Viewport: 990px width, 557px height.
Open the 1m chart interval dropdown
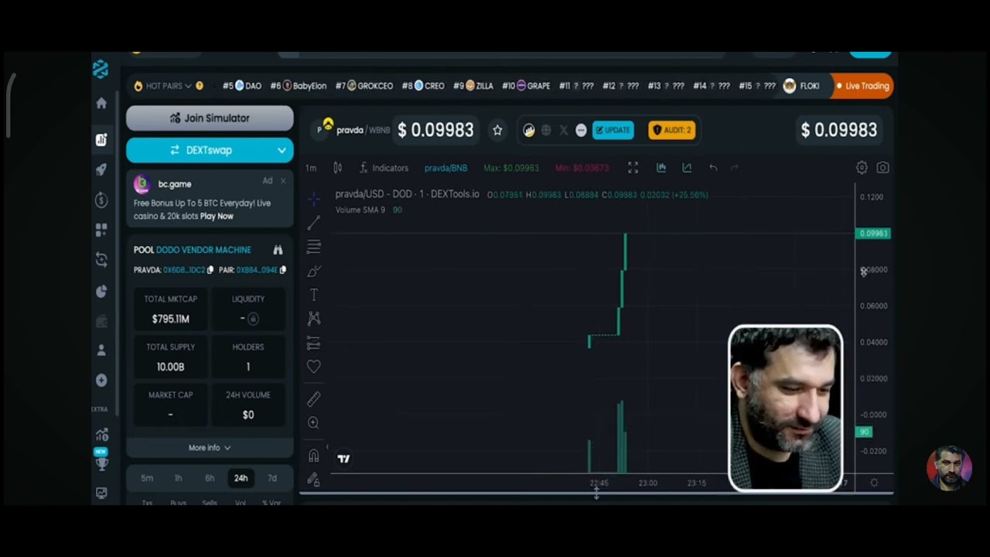311,168
